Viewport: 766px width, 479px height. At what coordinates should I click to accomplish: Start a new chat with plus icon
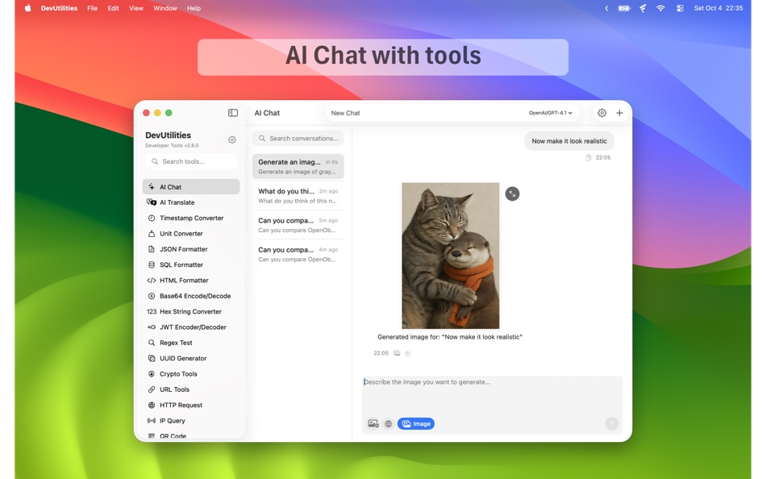[x=619, y=113]
